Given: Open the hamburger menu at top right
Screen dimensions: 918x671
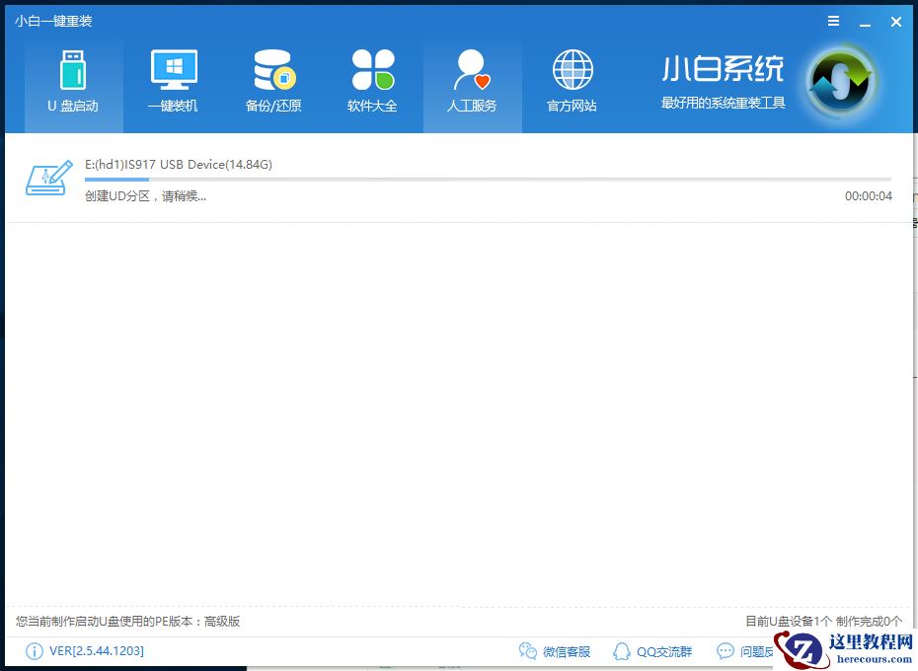Looking at the screenshot, I should click(832, 21).
